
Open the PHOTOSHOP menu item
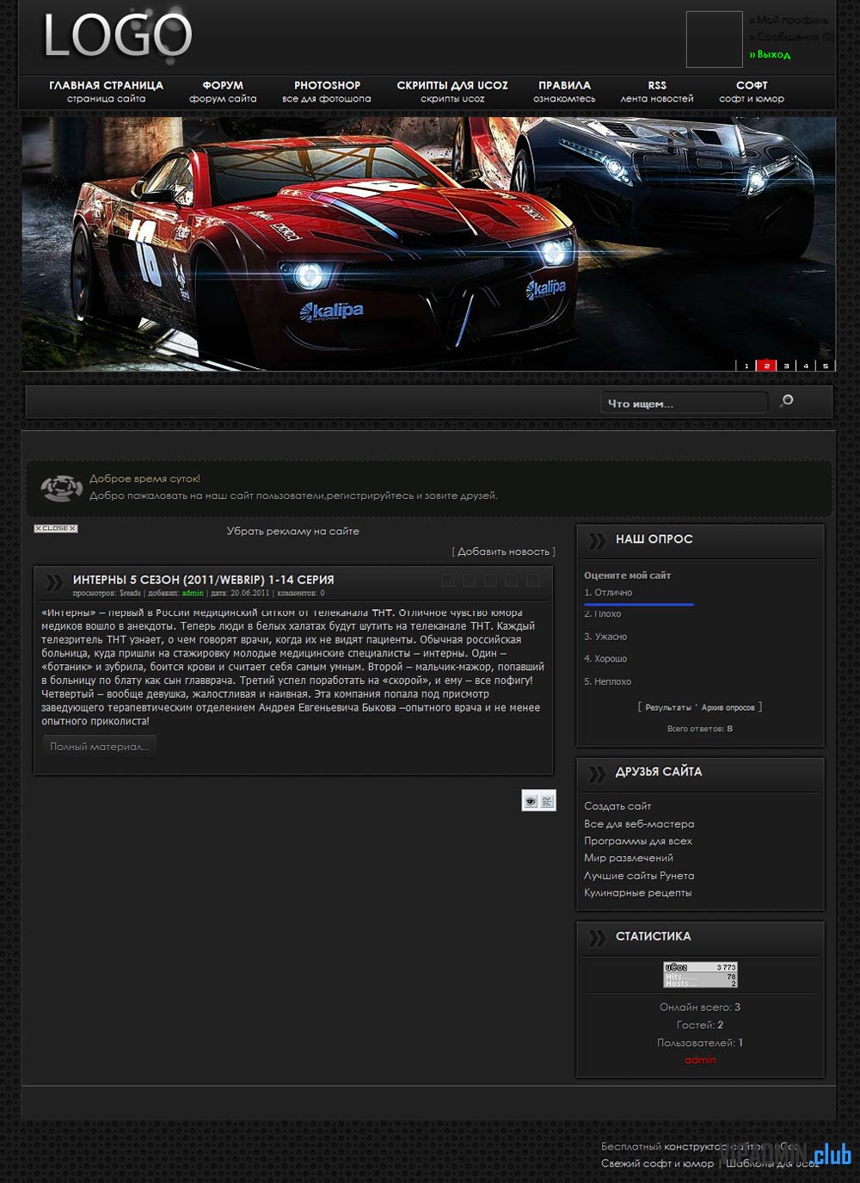click(x=327, y=91)
